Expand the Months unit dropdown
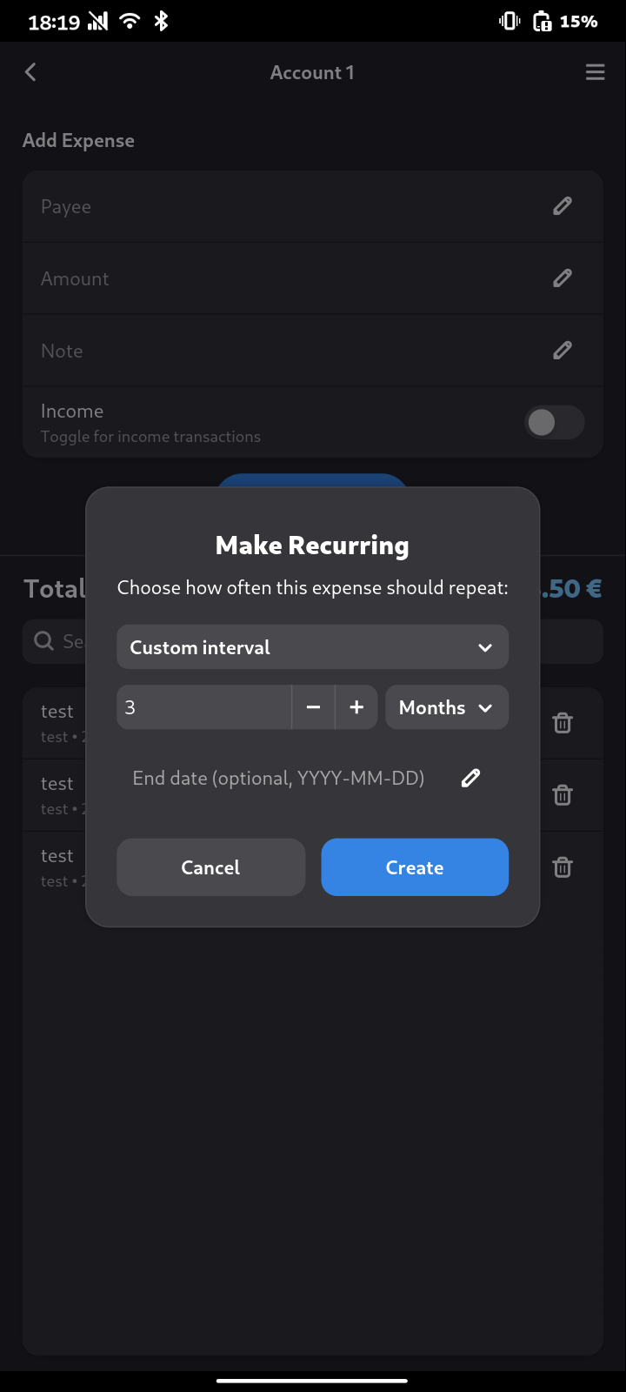This screenshot has height=1392, width=626. click(x=447, y=707)
